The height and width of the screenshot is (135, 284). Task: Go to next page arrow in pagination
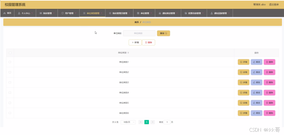point(153,122)
